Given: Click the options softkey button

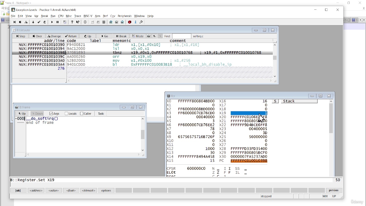Looking at the screenshot, I should coord(106,190).
